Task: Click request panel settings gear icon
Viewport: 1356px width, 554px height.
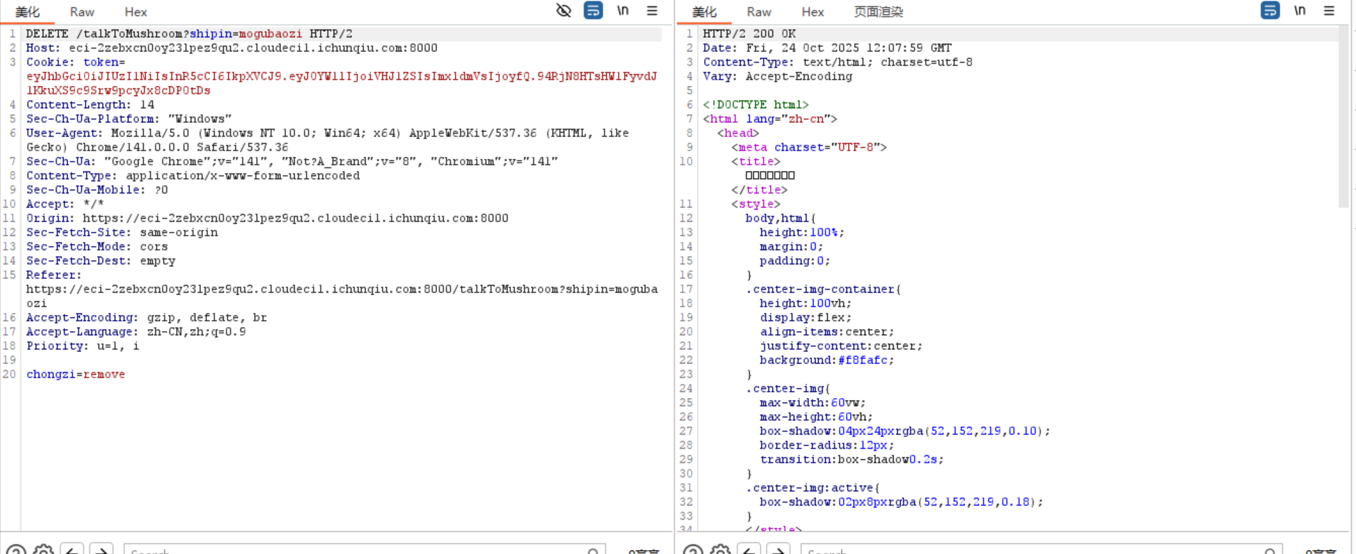Action: [x=44, y=550]
